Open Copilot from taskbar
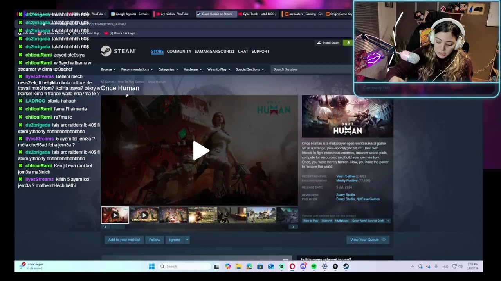501x281 pixels. [228, 266]
